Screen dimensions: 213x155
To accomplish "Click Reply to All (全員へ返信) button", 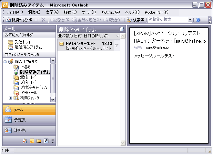I will [x=86, y=20].
